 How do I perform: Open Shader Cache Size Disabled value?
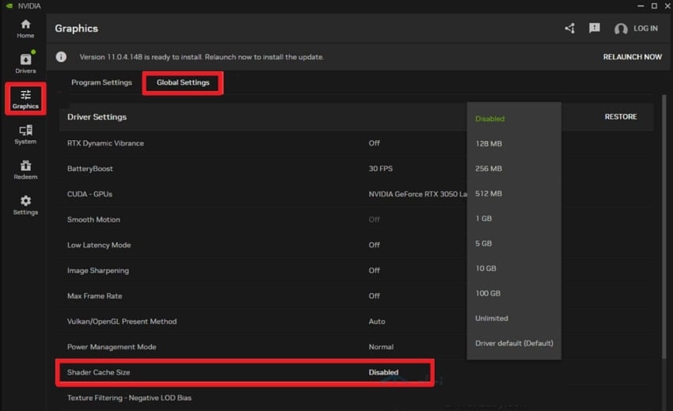(383, 372)
